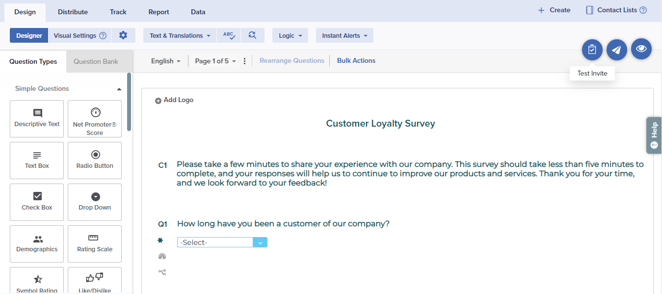
Task: Add a Net Promoter Score question
Action: tap(95, 119)
